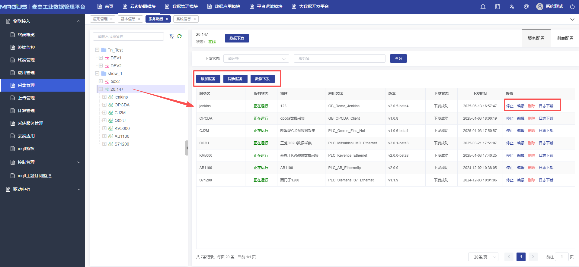Switch to the 测点配置 tab
579x267 pixels.
(565, 38)
